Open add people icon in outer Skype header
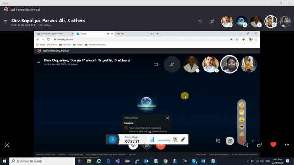Image resolution: width=294 pixels, height=165 pixels. click(212, 22)
